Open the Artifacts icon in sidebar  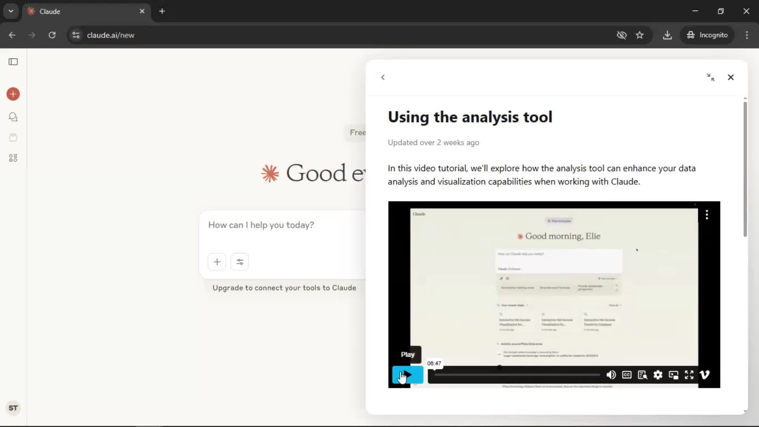13,158
